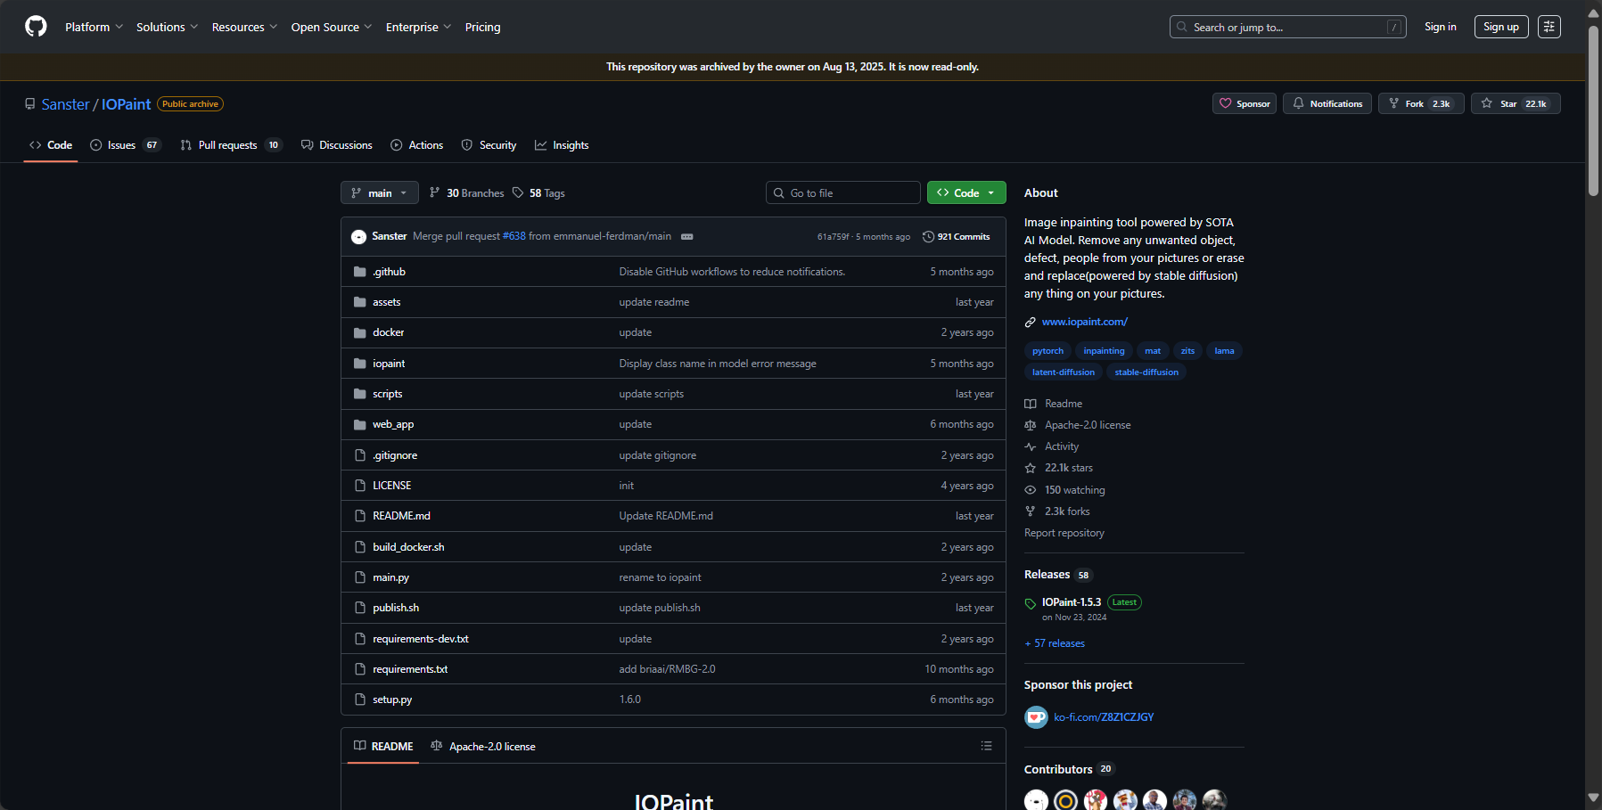The image size is (1602, 810).
Task: Select the README tab below file list
Action: point(383,746)
